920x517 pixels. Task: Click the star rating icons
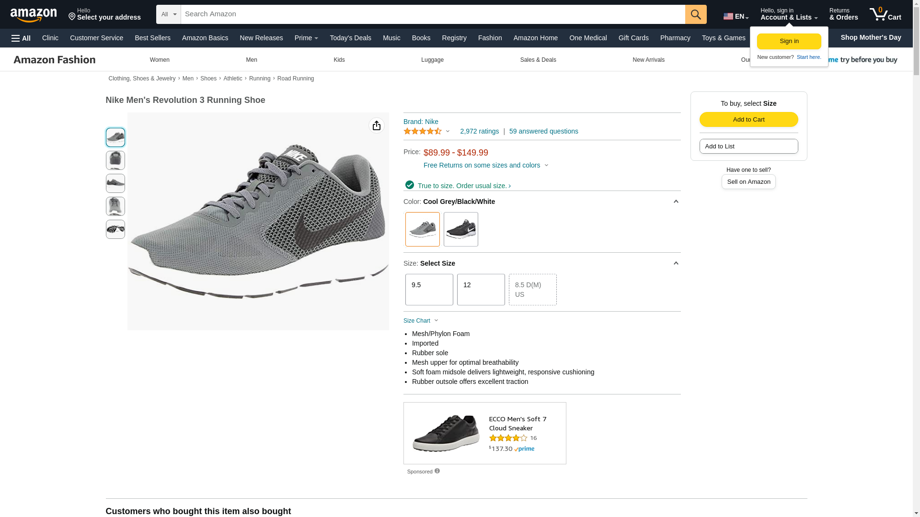(423, 131)
